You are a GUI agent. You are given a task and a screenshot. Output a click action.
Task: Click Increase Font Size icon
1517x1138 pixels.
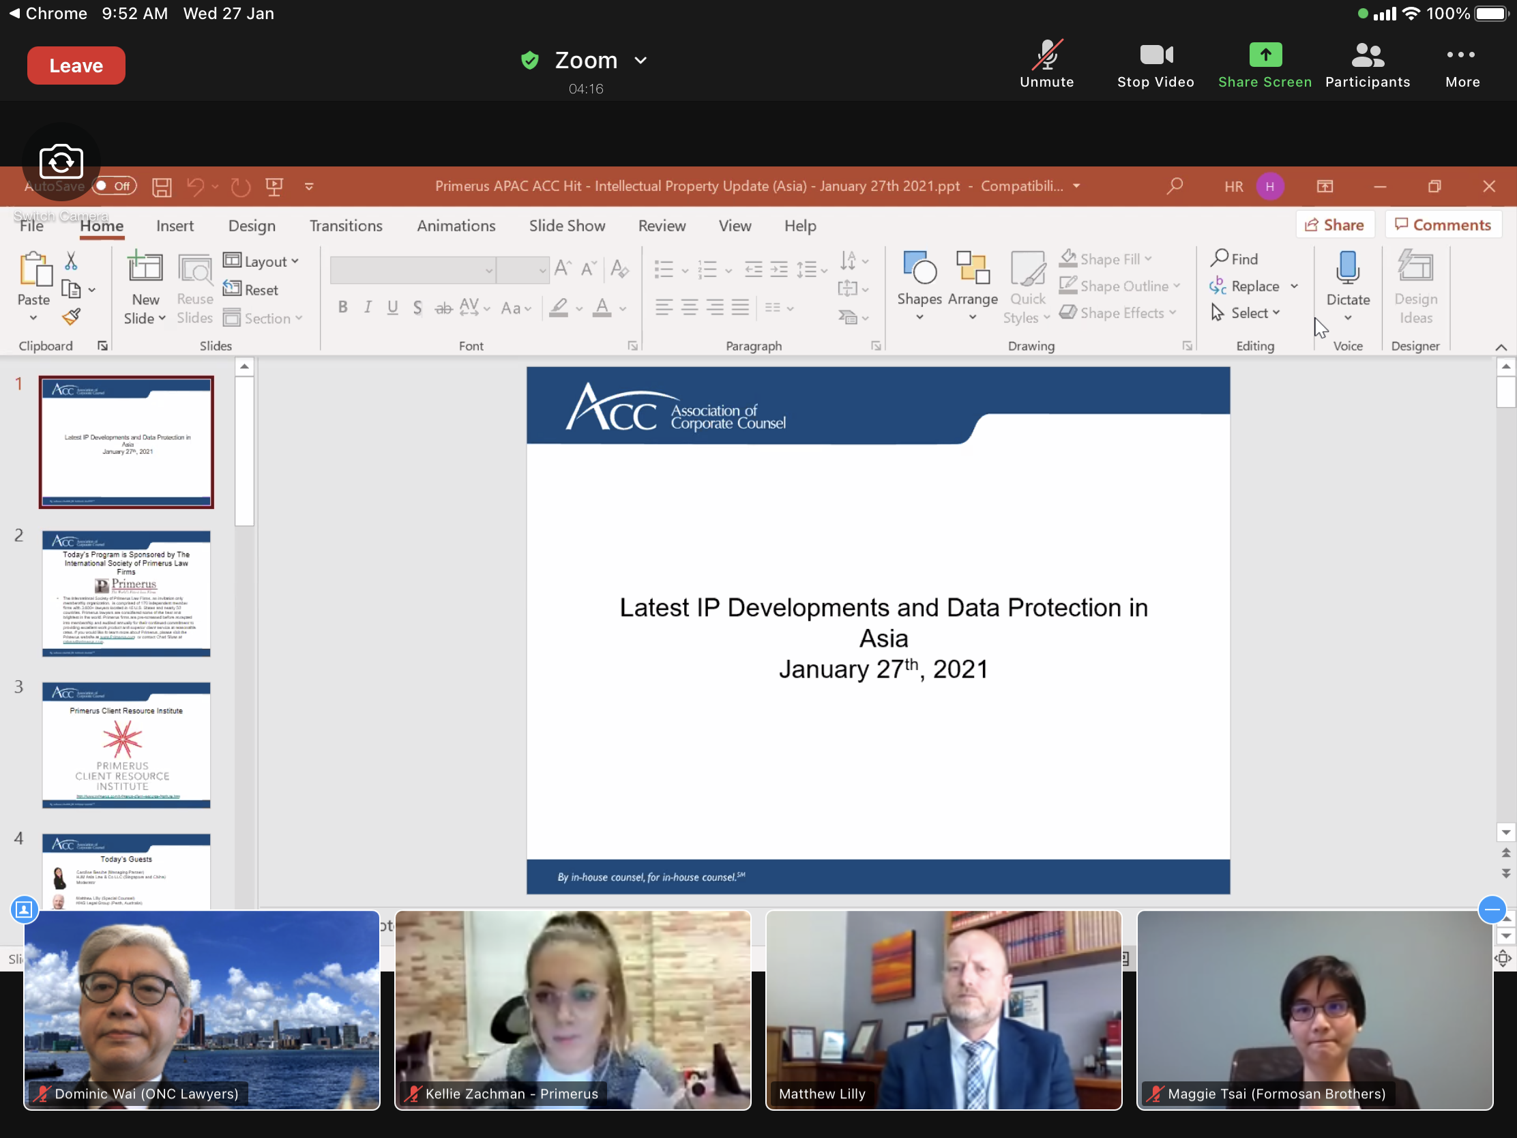pos(563,268)
